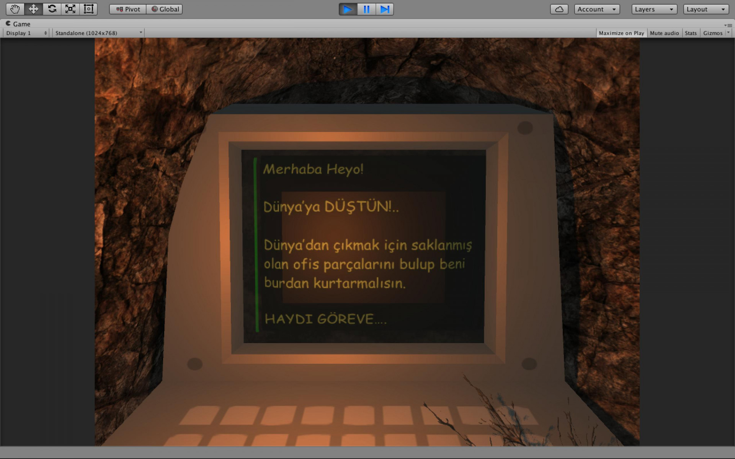Open the Cloud services panel
Image resolution: width=735 pixels, height=459 pixels.
pos(559,9)
